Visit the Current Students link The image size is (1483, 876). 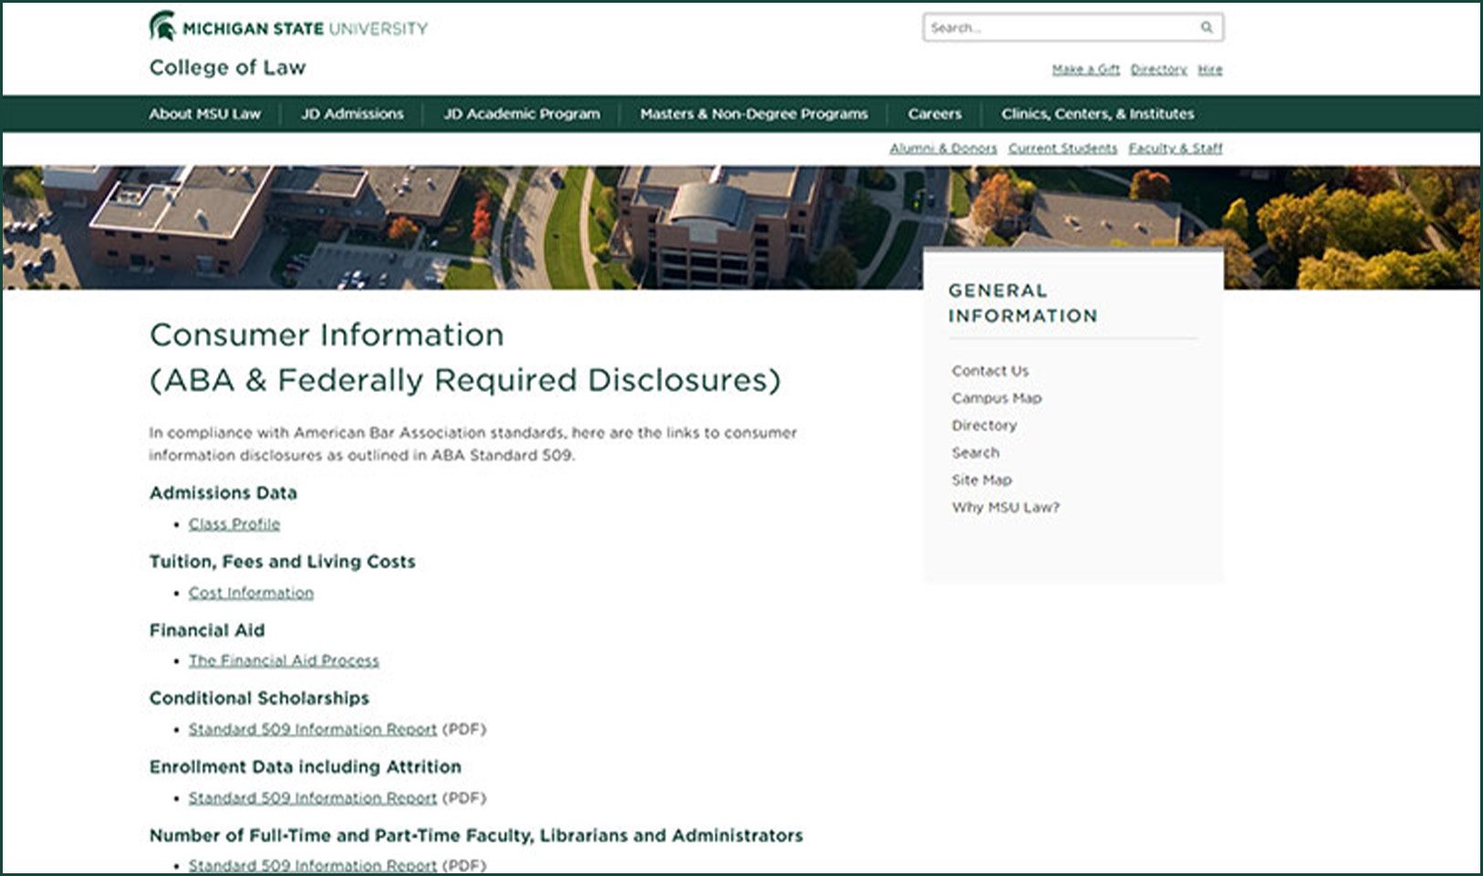pyautogui.click(x=1063, y=148)
